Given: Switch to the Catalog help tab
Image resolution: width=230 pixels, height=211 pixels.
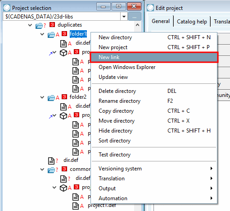Looking at the screenshot, I should (192, 22).
